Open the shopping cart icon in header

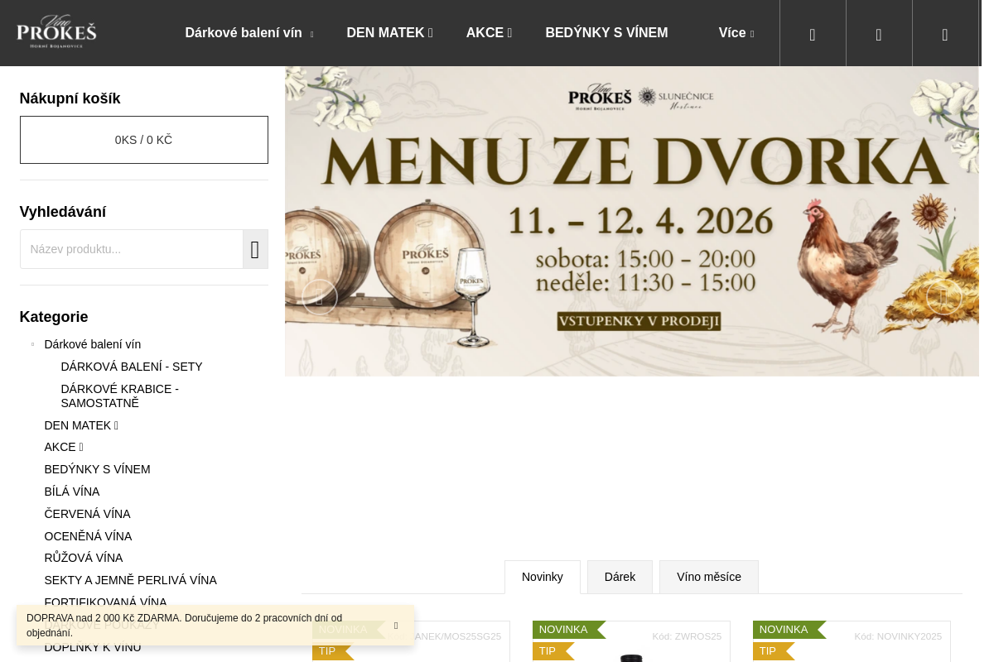945,35
